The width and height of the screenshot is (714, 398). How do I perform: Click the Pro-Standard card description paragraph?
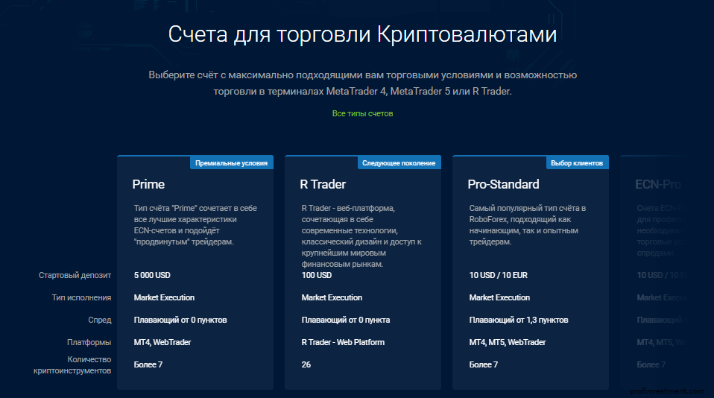pos(528,224)
